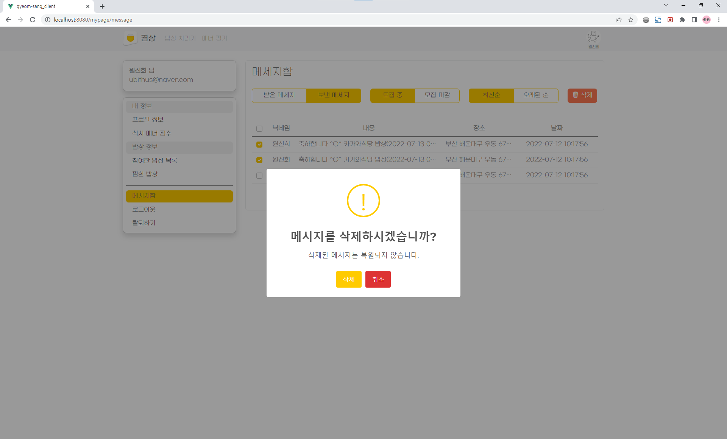Open the browser extensions puzzle icon
The height and width of the screenshot is (439, 727).
tap(682, 20)
